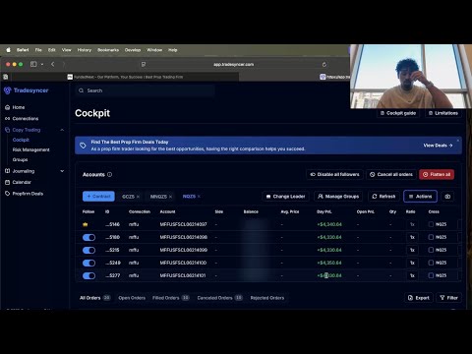Viewport: 472px width, 354px height.
Task: Go back in Safari
Action: 53,64
